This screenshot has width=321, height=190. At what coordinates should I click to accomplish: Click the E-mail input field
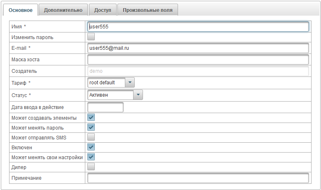tap(198, 48)
